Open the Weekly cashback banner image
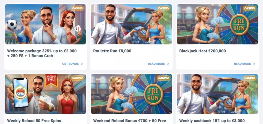Screen dimensions: 263x124 [218, 94]
